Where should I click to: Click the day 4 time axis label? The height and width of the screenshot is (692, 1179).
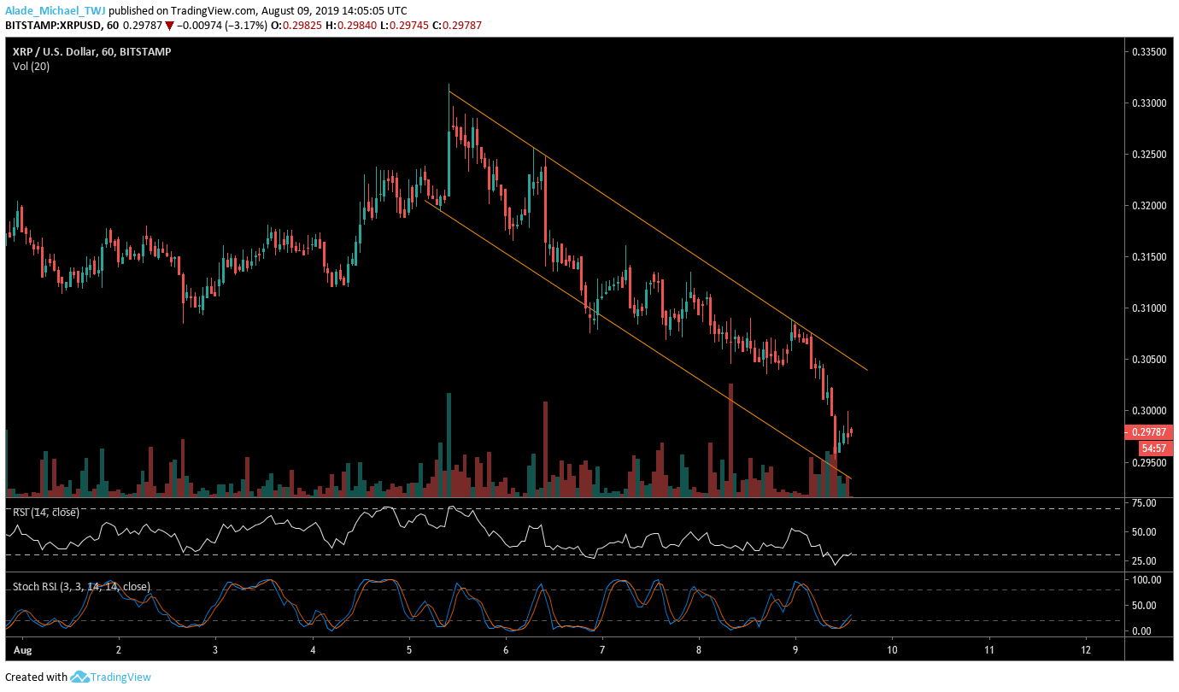click(x=313, y=649)
